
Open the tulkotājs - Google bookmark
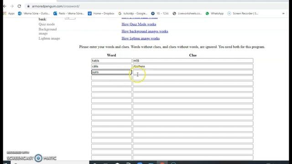[x=133, y=13]
